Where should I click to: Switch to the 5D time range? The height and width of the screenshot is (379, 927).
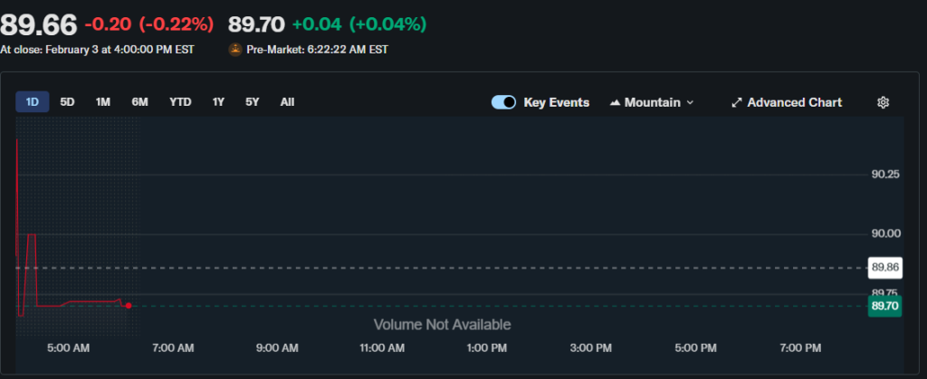[x=67, y=102]
